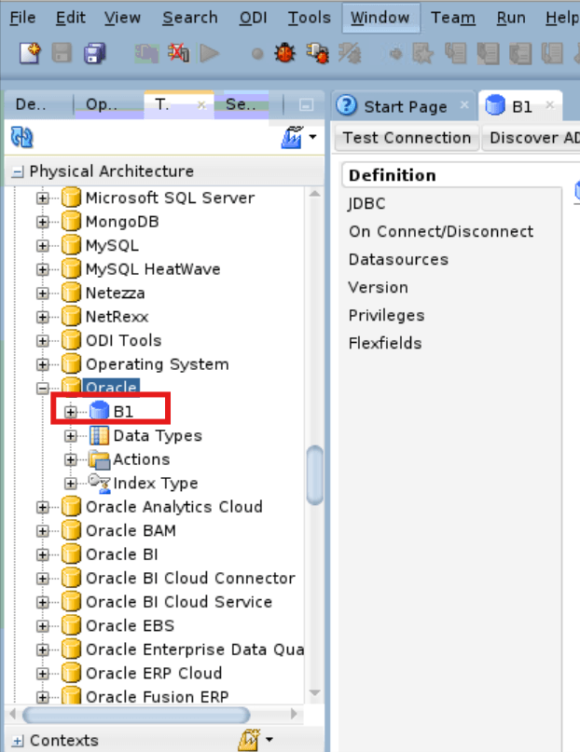Expand the Index Type node
This screenshot has height=752, width=580.
pyautogui.click(x=71, y=483)
